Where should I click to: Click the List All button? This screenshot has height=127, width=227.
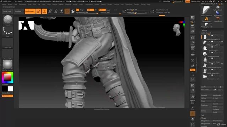(206, 87)
